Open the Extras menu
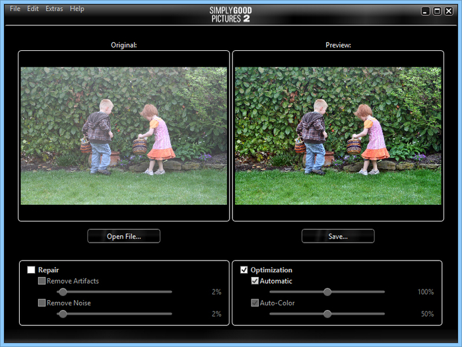 (54, 9)
